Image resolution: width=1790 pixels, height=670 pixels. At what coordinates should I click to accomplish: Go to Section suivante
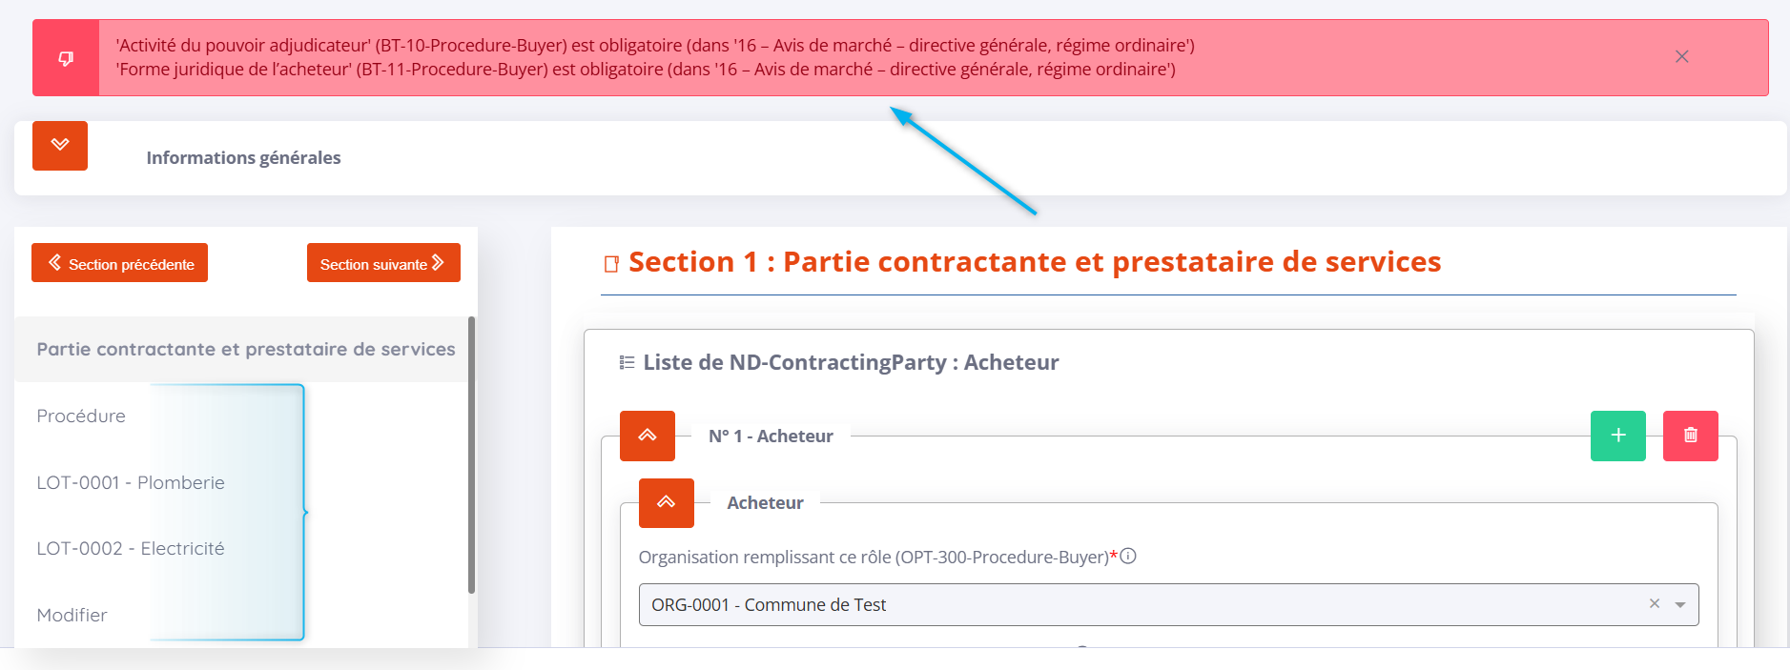tap(383, 263)
